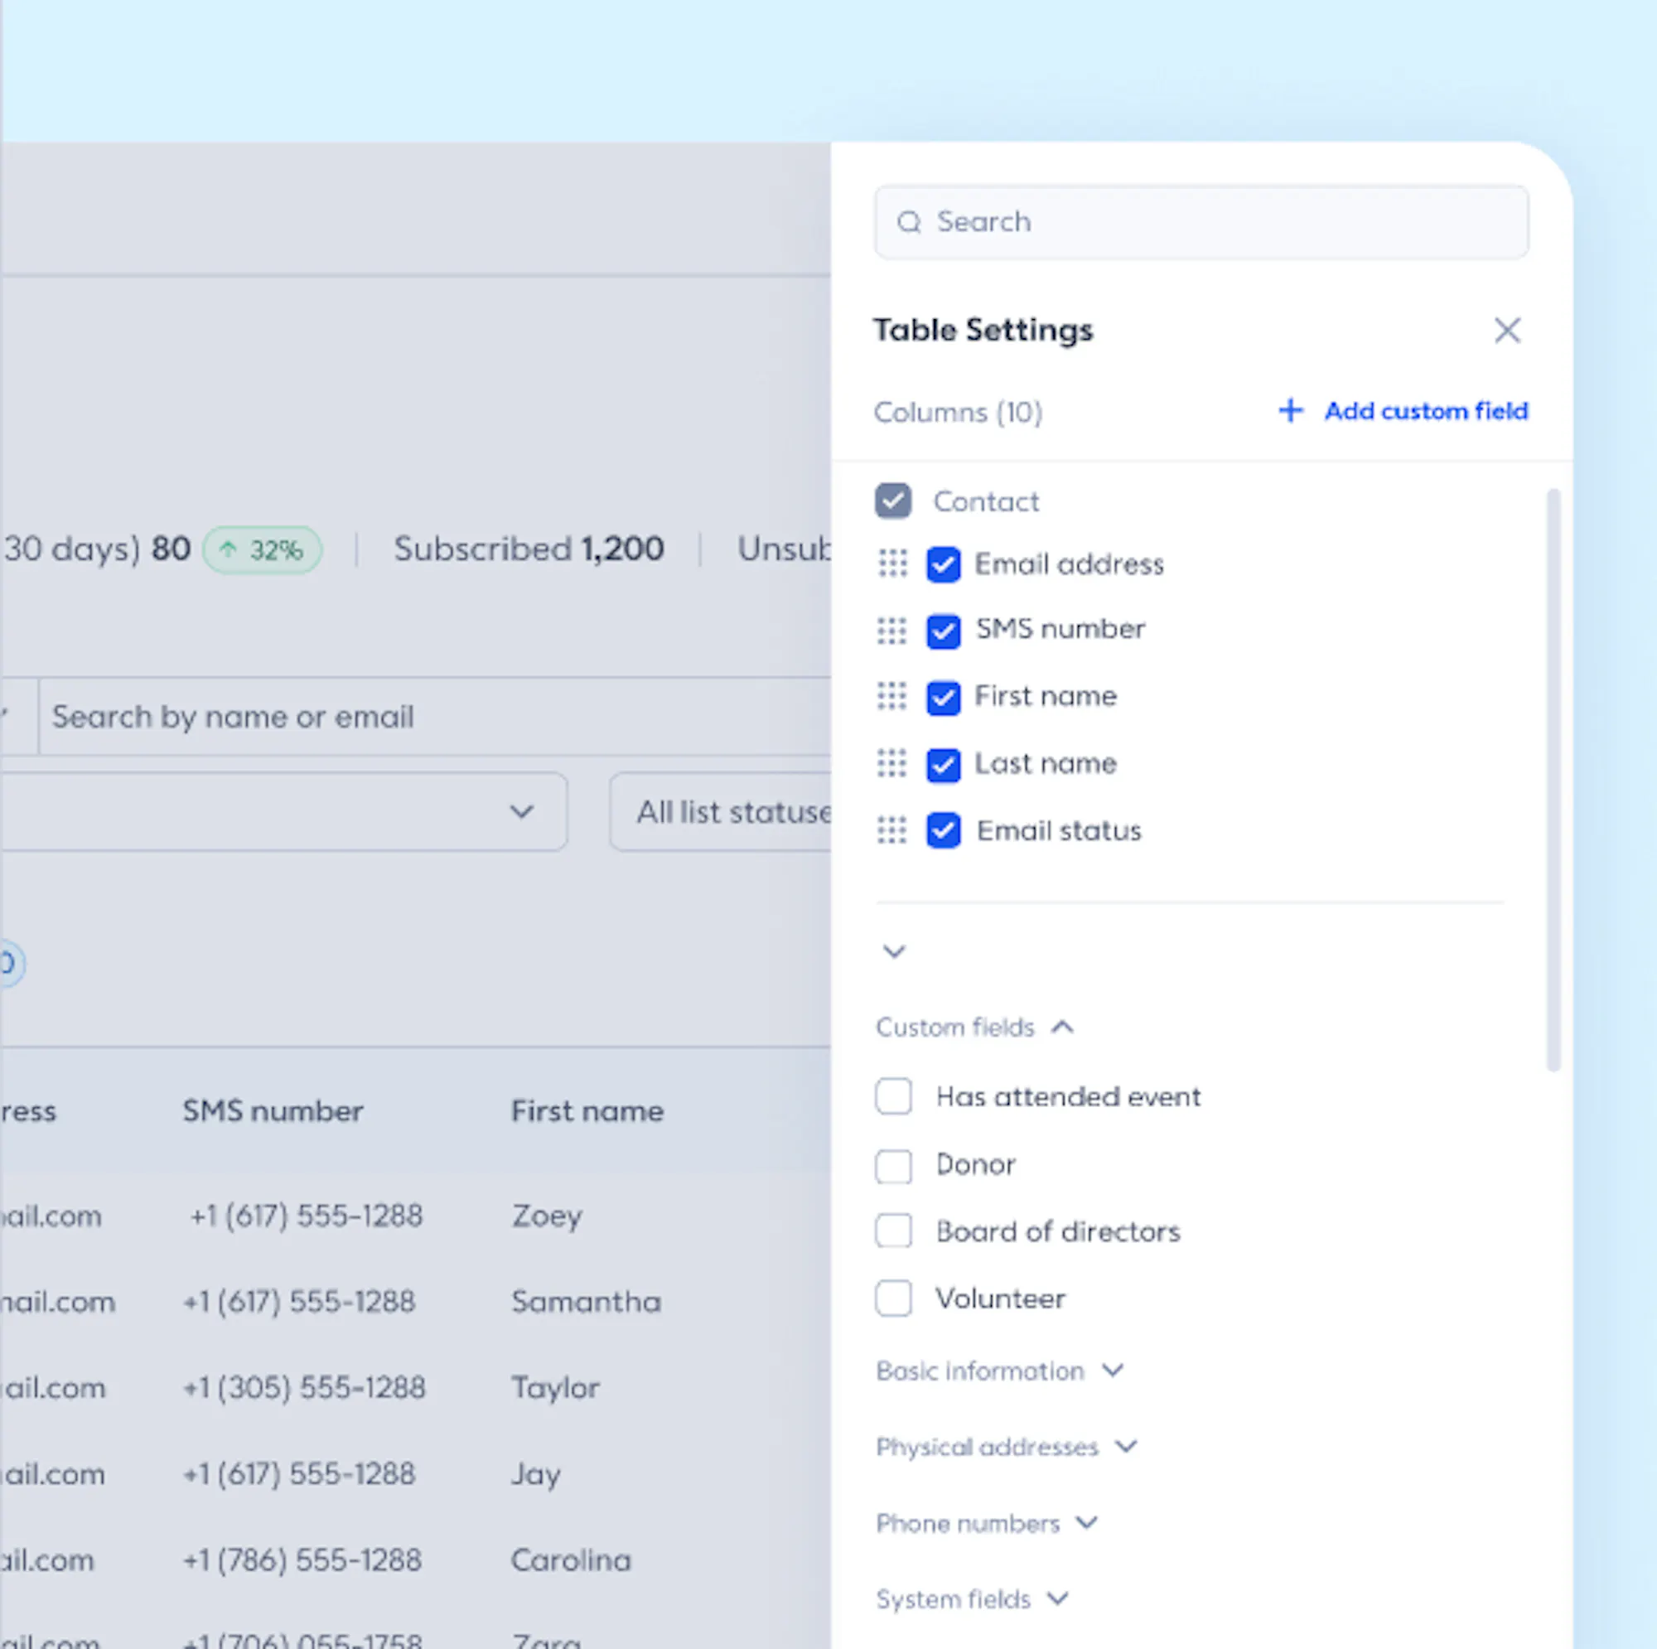1657x1649 pixels.
Task: Click the magnifier icon in Search box
Action: (x=909, y=222)
